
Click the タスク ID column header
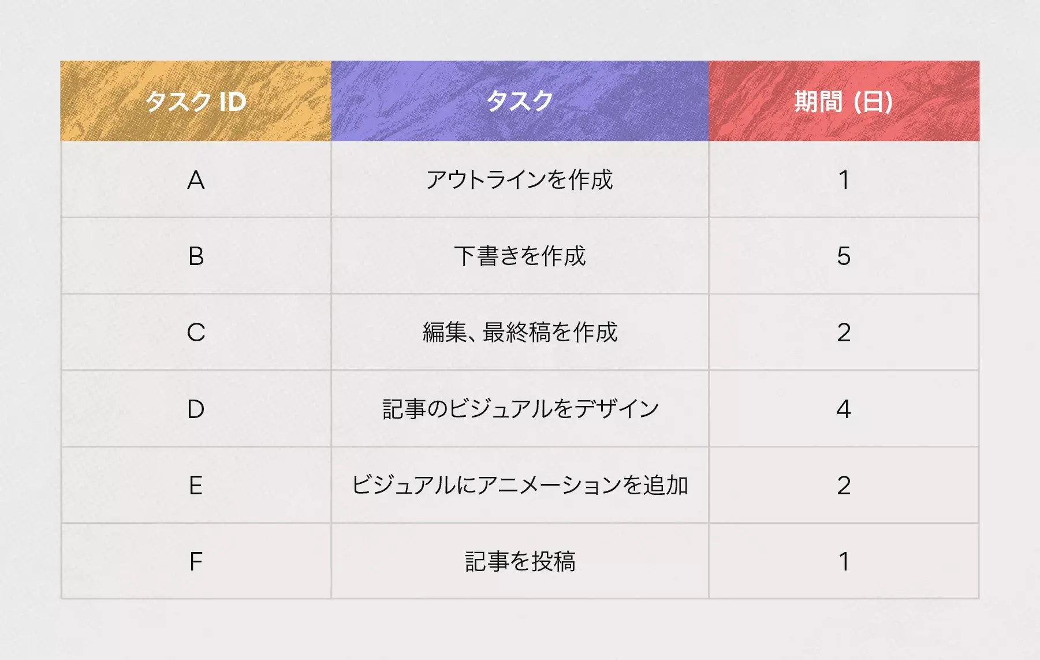(196, 101)
